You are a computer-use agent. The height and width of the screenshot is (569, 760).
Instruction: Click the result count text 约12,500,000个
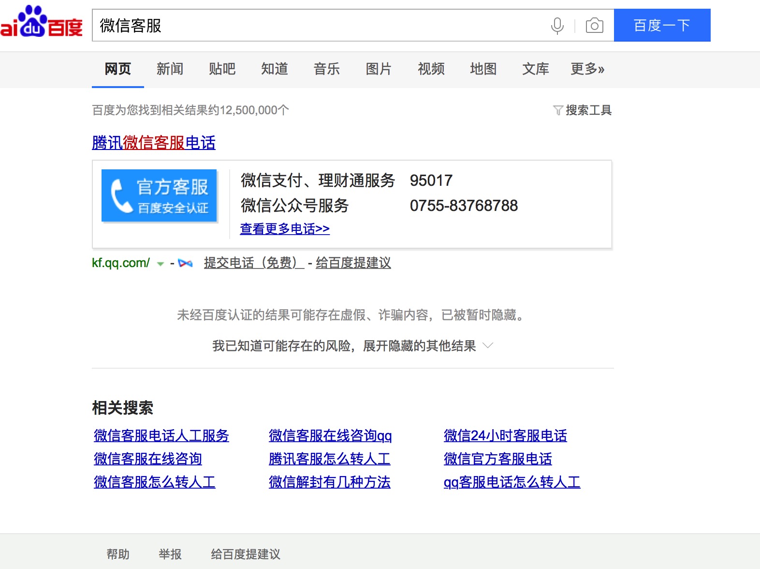pyautogui.click(x=249, y=110)
